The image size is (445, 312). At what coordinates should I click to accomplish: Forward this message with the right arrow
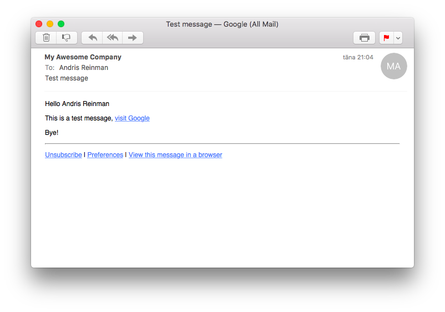click(133, 38)
